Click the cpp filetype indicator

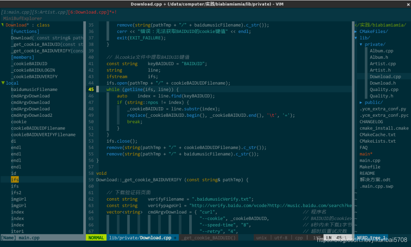299,237
